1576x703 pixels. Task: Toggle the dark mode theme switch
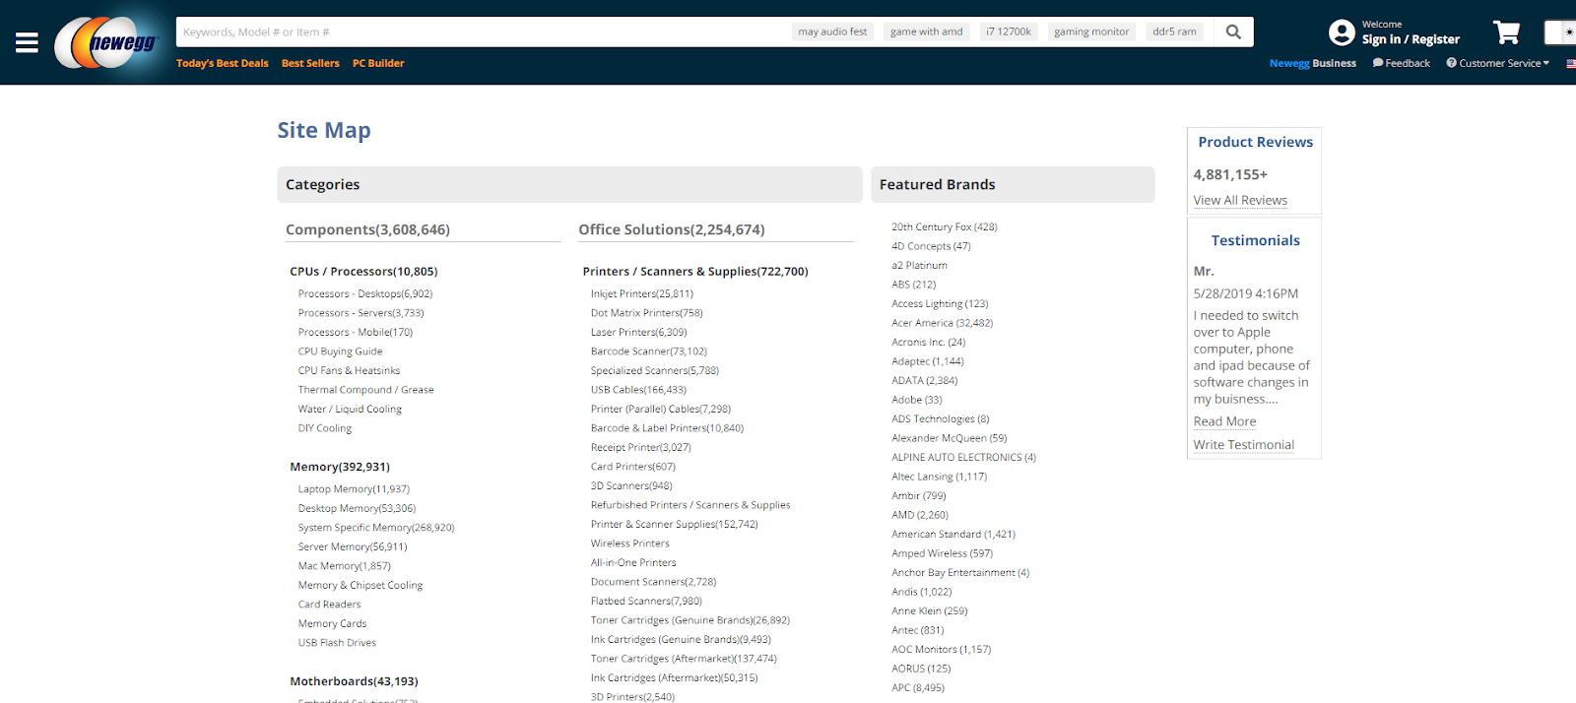pos(1562,32)
